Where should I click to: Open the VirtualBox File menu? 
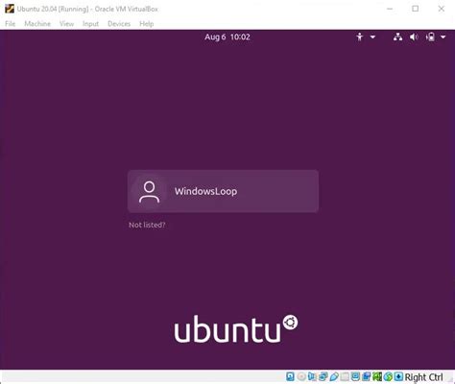[11, 24]
